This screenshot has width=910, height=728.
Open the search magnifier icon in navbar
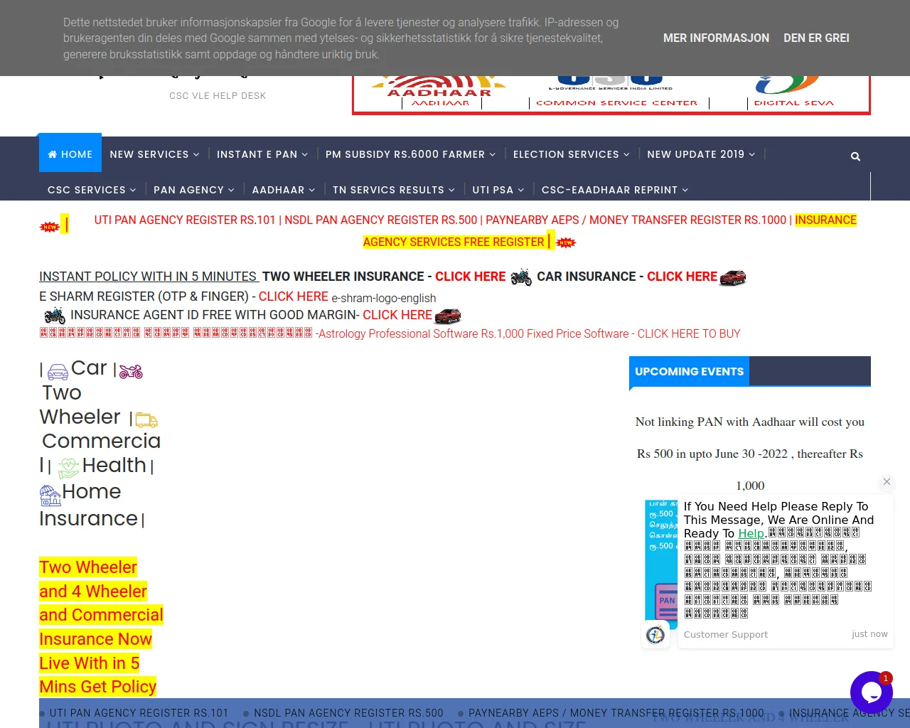tap(855, 156)
